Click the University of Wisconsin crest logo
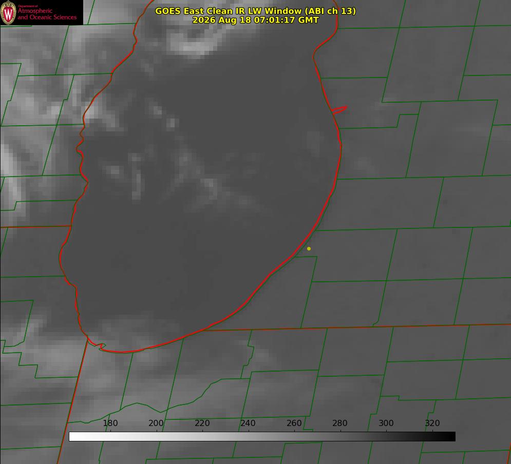 [8, 12]
